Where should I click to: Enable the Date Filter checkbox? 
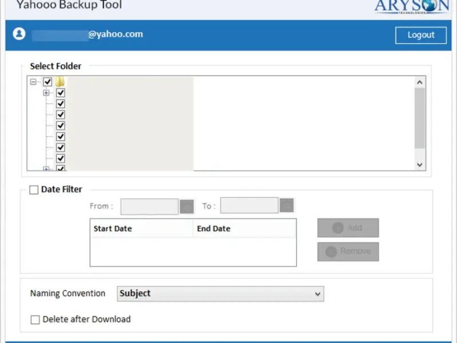(x=34, y=190)
